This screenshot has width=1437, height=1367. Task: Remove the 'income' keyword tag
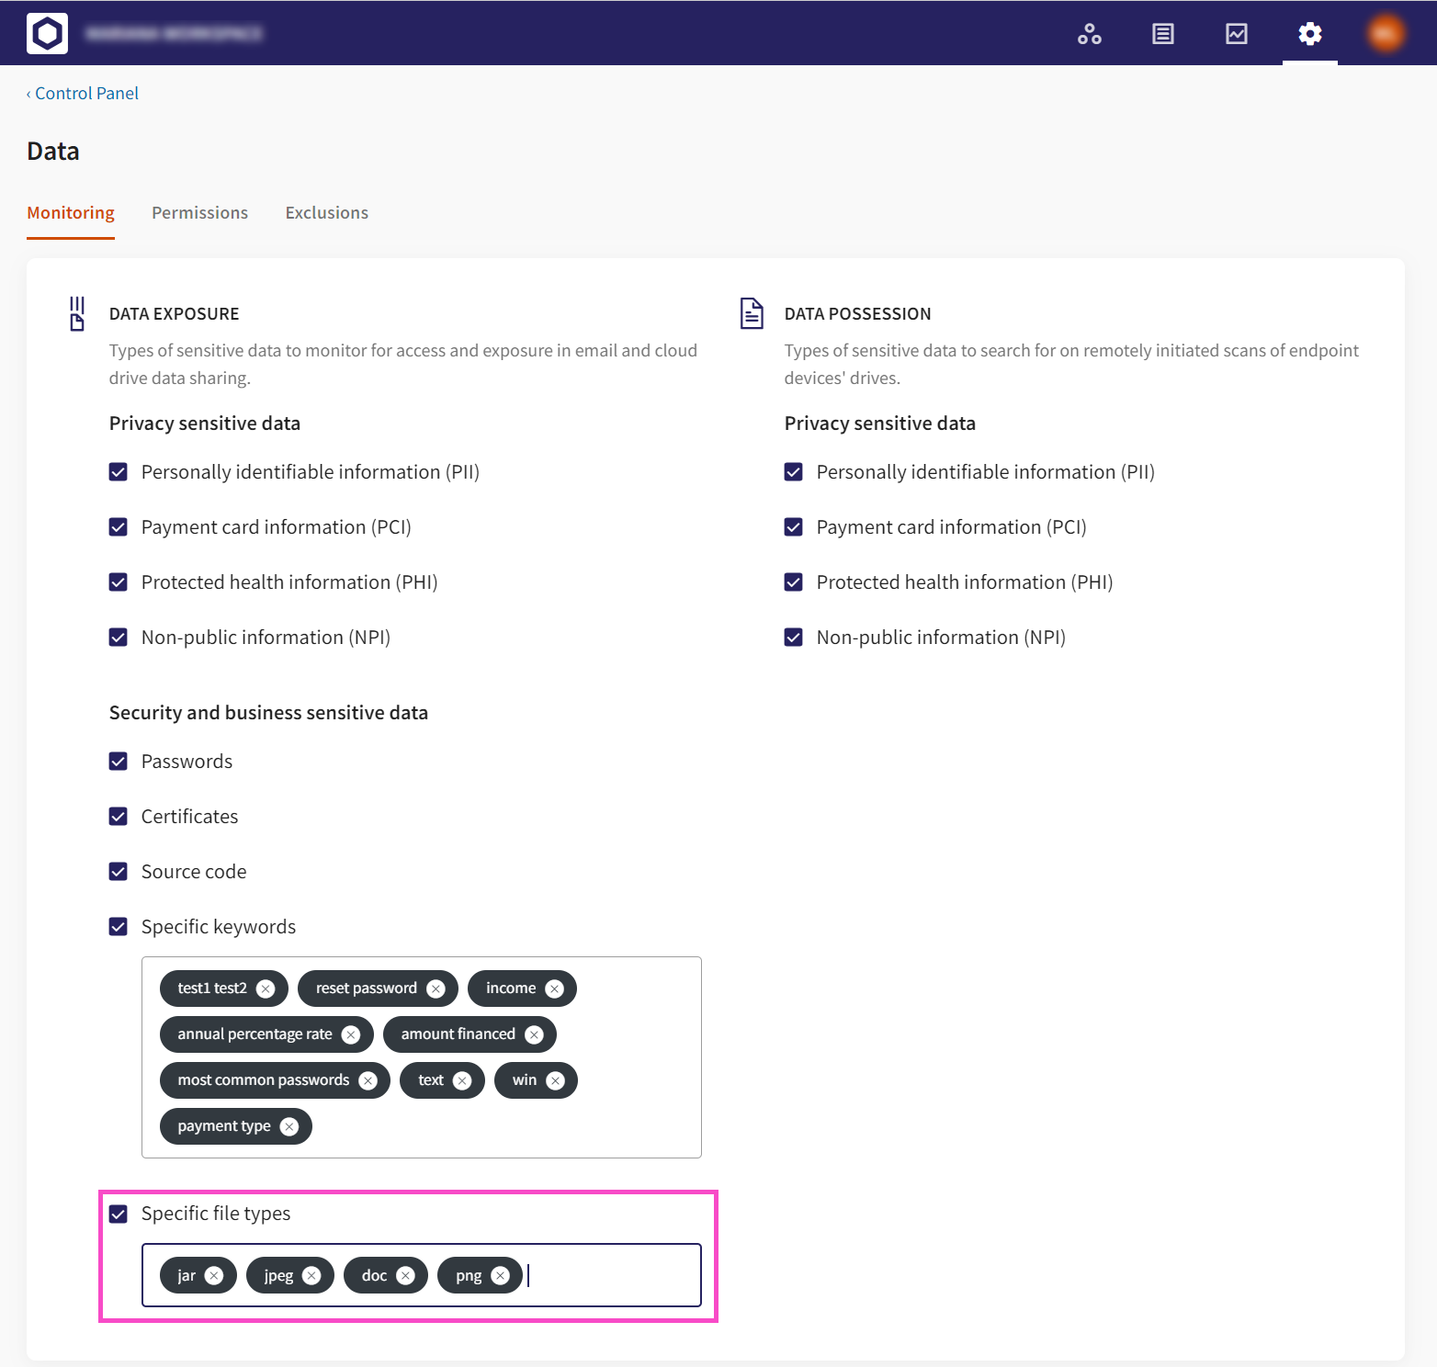[x=554, y=989]
